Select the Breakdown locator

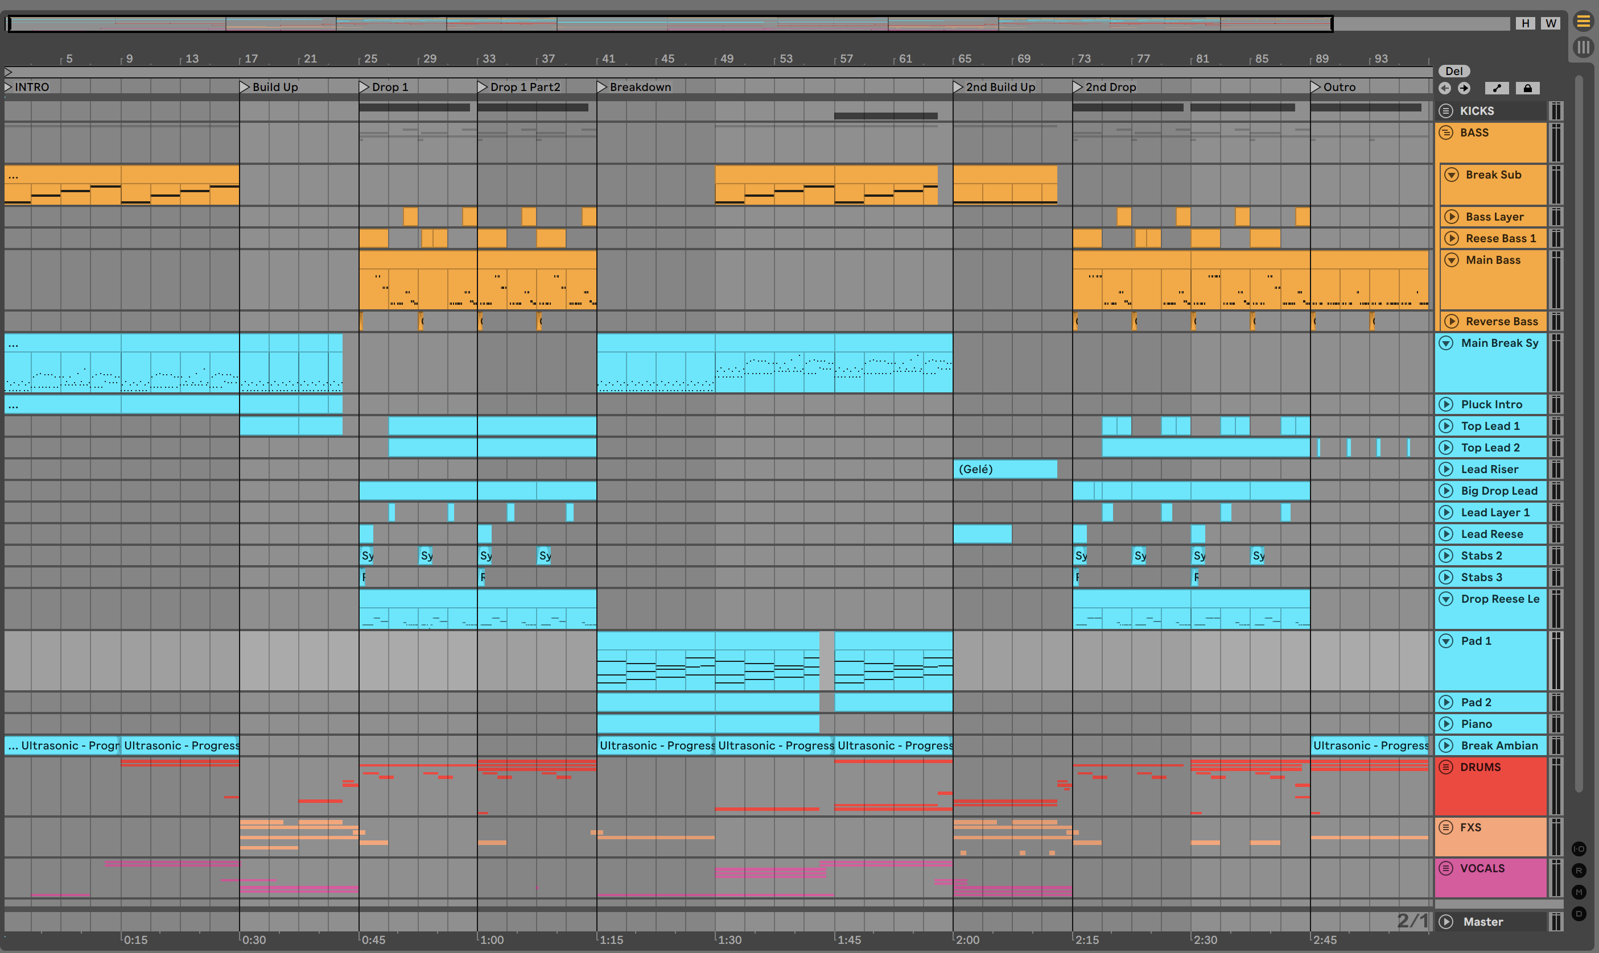634,86
